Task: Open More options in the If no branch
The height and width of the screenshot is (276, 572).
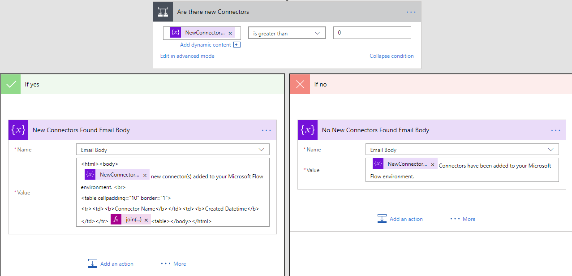Action: [x=463, y=219]
